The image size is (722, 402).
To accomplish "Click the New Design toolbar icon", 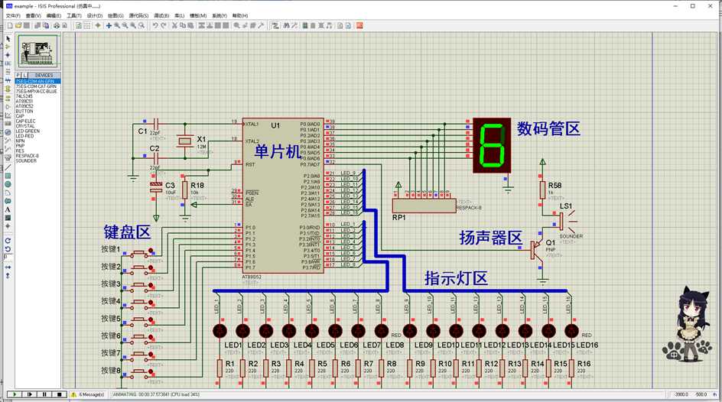I will 10,26.
